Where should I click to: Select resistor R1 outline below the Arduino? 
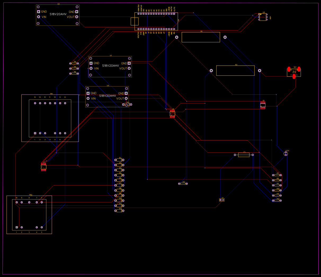(x=201, y=37)
